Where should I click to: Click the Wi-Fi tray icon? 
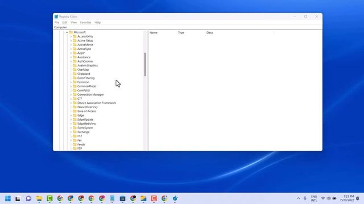click(323, 198)
